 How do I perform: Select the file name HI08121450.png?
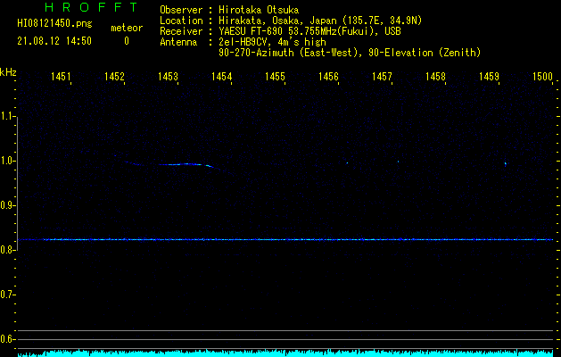[54, 24]
